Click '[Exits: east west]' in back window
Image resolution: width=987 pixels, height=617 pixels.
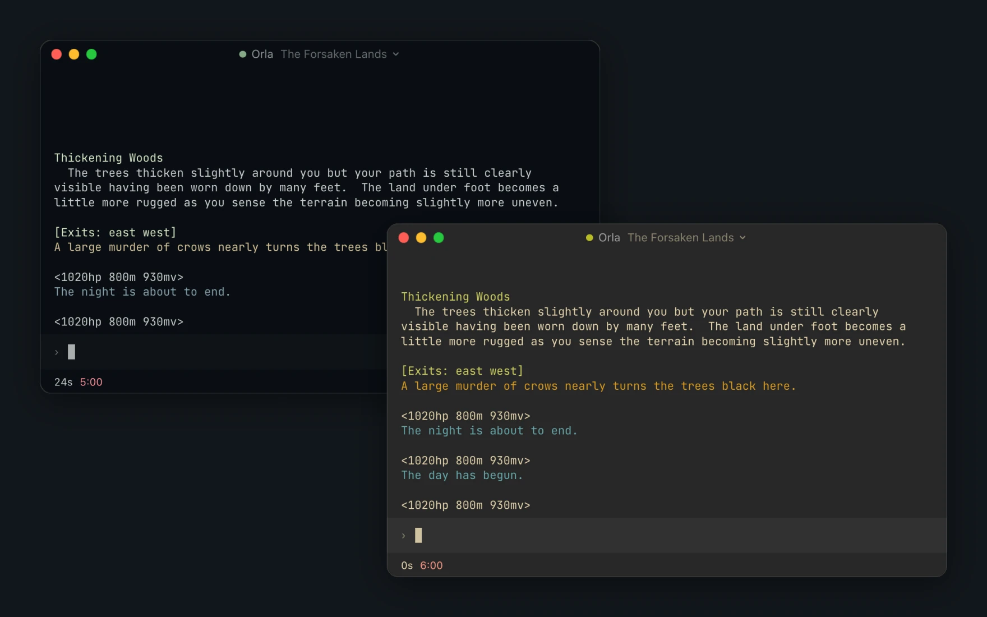115,233
